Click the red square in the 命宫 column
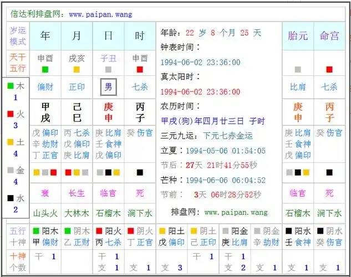This screenshot has height=277, width=351. click(329, 70)
